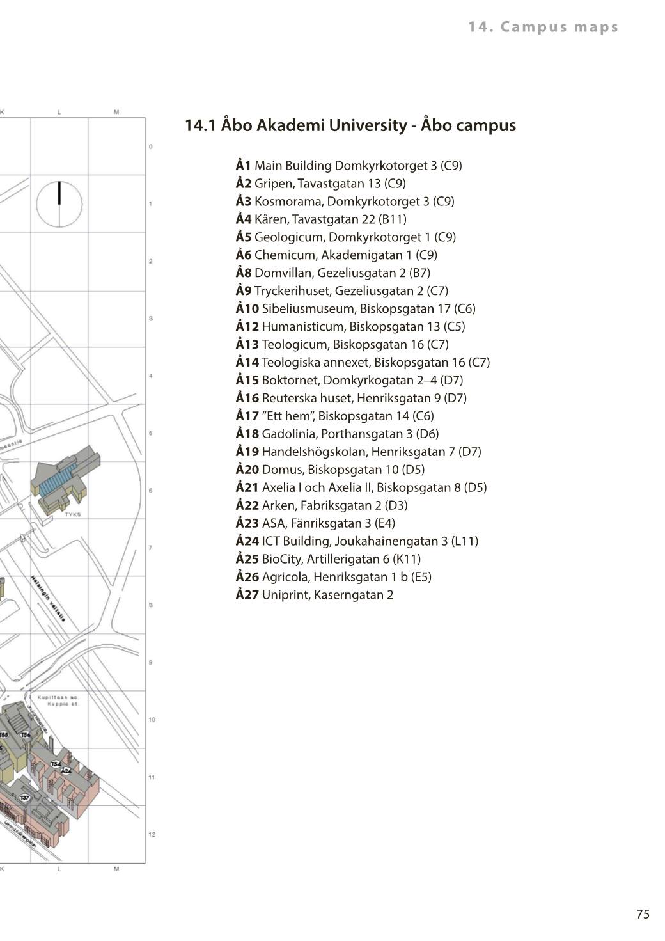Select the 'Å17 "Ett hem"' entry

(335, 416)
